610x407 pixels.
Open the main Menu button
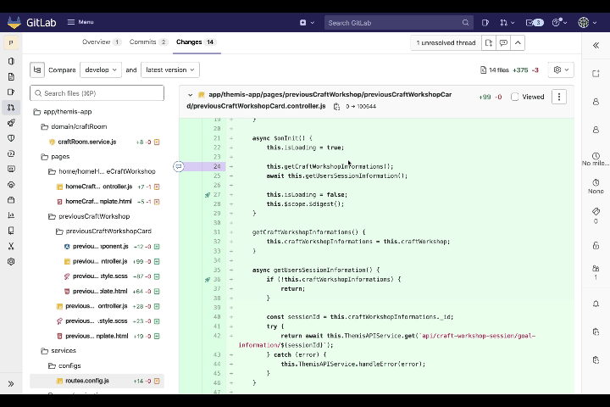[80, 22]
